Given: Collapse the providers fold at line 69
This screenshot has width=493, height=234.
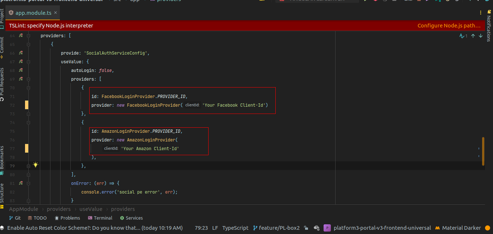Looking at the screenshot, I should click(x=29, y=79).
